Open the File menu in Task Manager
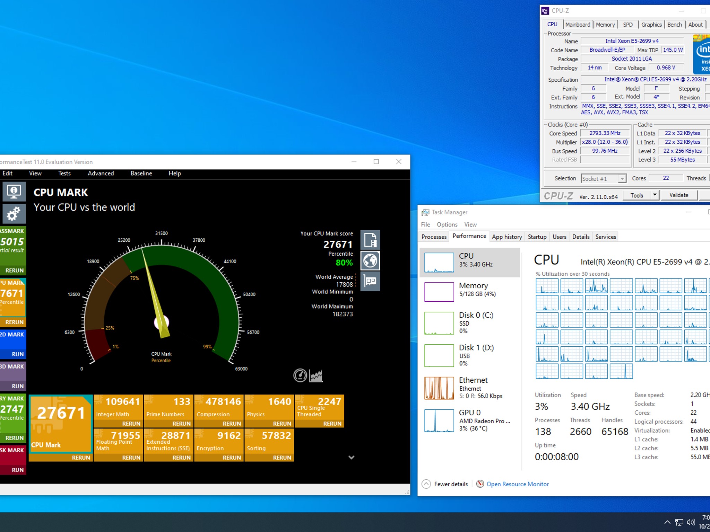 (425, 224)
